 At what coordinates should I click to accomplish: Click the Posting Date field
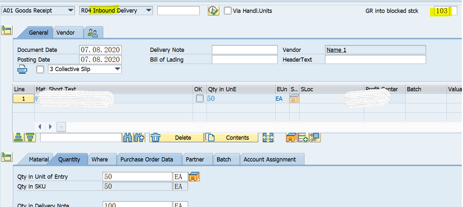click(x=100, y=60)
